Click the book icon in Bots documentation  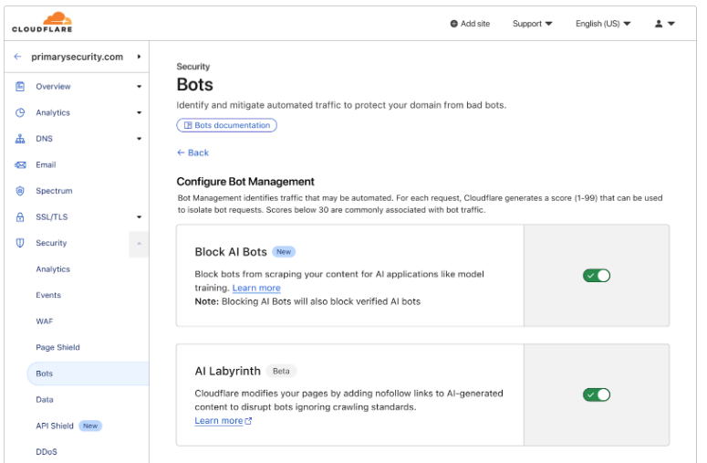click(188, 125)
